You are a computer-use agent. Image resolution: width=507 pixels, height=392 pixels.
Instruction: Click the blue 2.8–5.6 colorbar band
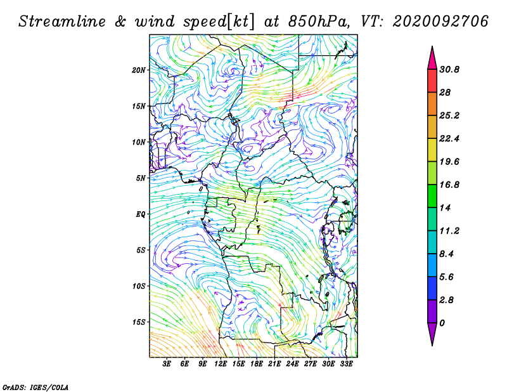click(432, 288)
